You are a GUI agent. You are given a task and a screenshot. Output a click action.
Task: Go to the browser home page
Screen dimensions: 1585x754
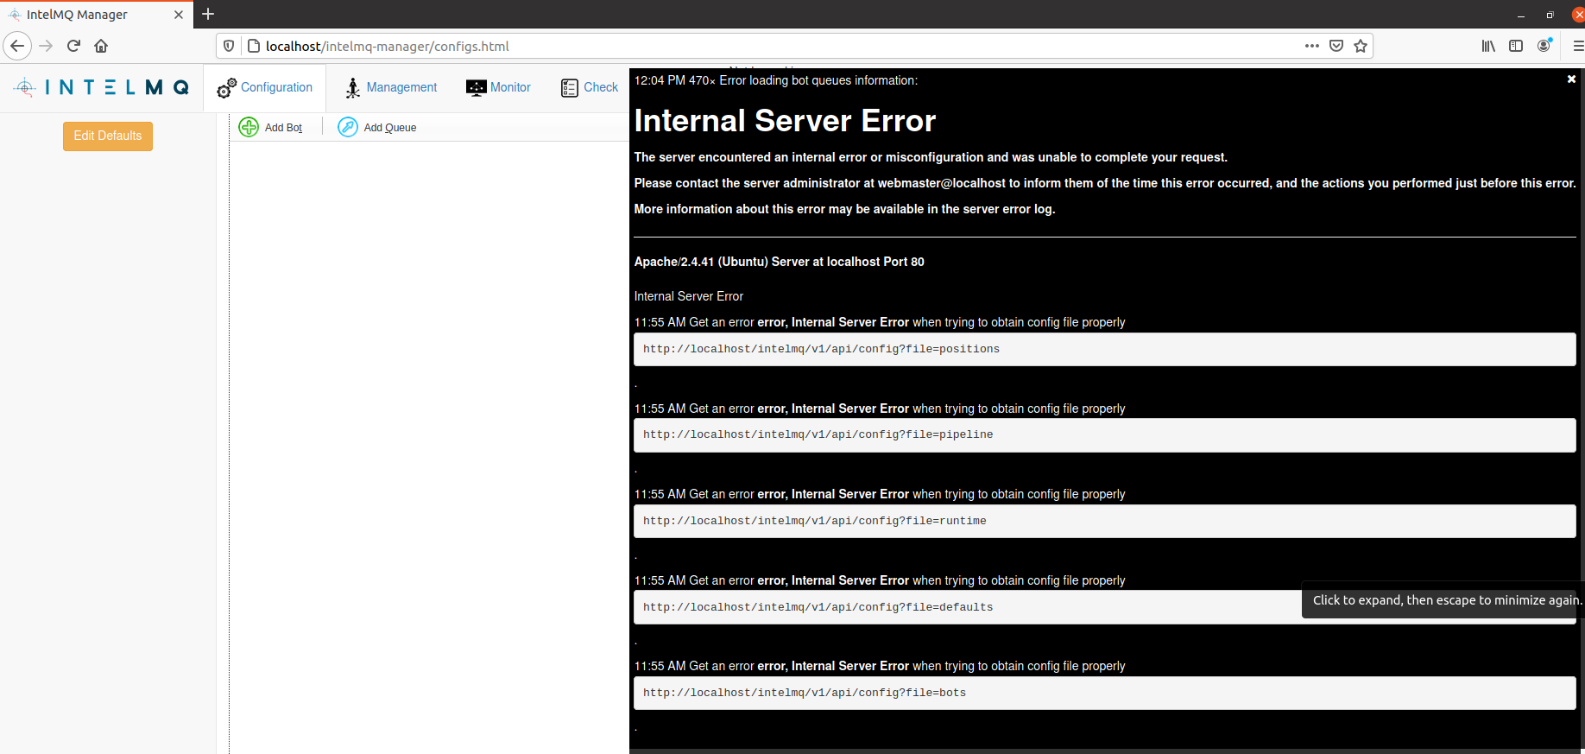point(101,46)
